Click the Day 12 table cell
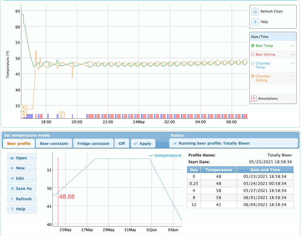The image size is (303, 236). tap(194, 205)
